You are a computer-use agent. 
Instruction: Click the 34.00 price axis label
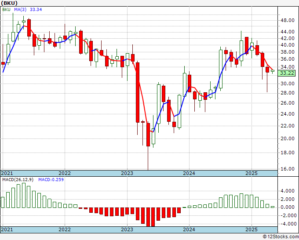click(288, 67)
